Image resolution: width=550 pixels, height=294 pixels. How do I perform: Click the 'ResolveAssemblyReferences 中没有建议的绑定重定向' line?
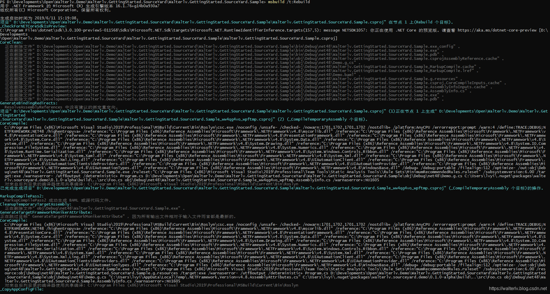pyautogui.click(x=61, y=107)
